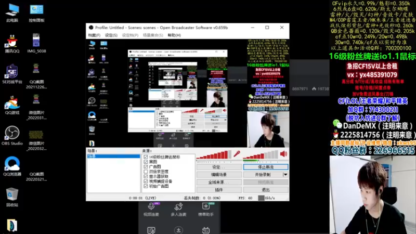Open the 此电脑 desktop icon
416x234 pixels.
tap(12, 13)
